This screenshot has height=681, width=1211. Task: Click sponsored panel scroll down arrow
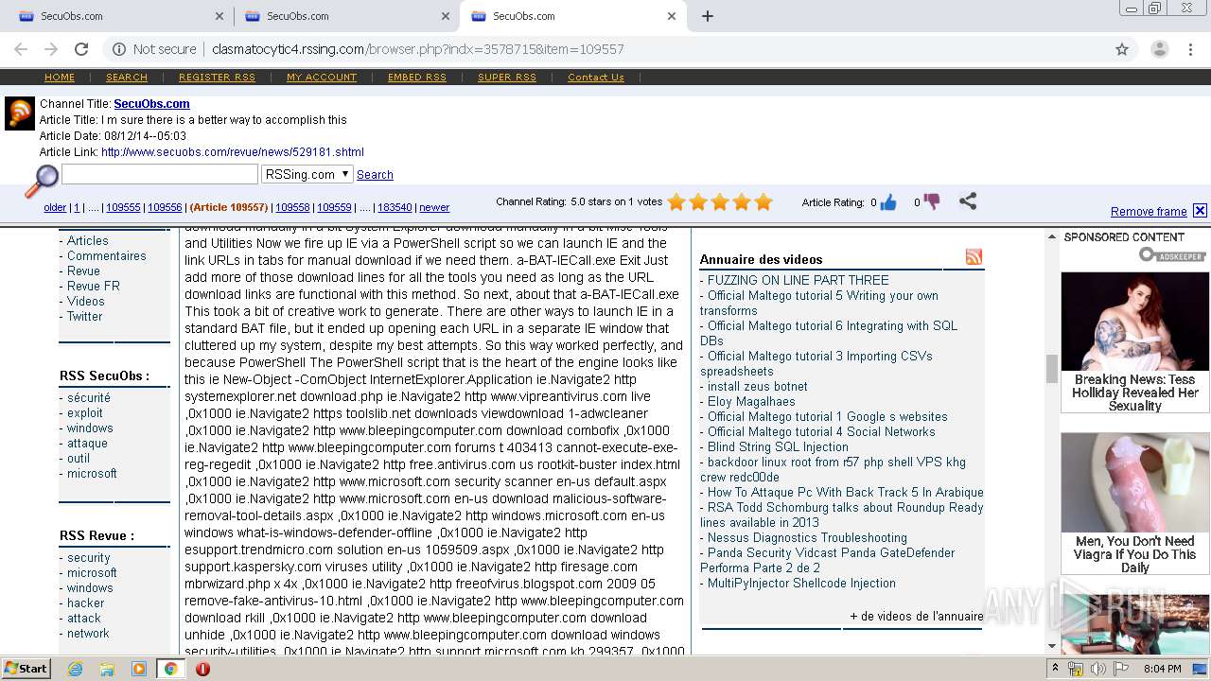[x=1052, y=646]
